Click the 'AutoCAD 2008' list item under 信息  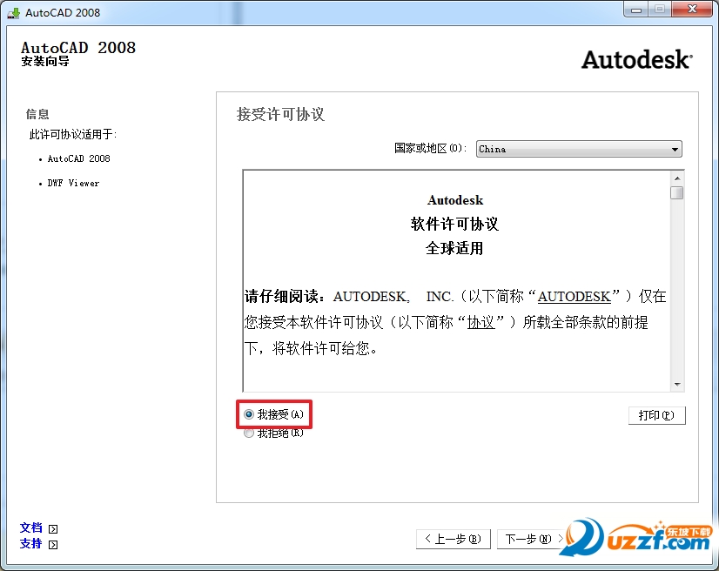pos(79,158)
